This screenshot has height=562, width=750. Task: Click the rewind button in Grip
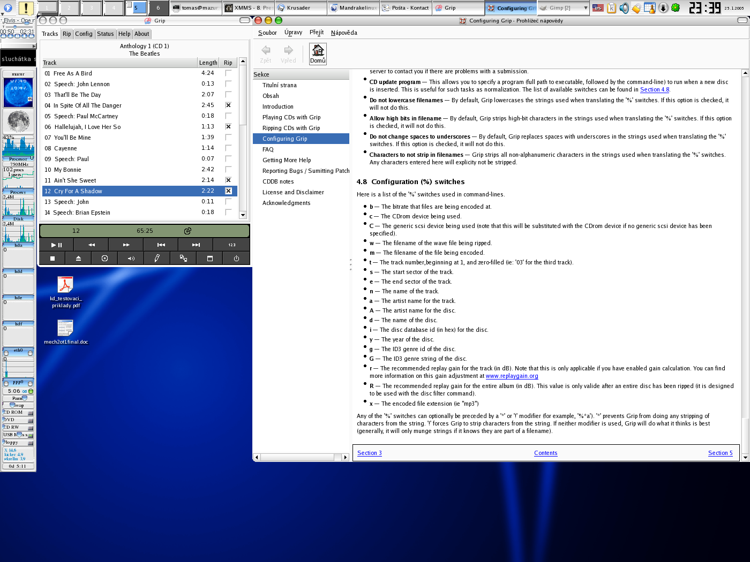[x=91, y=245]
